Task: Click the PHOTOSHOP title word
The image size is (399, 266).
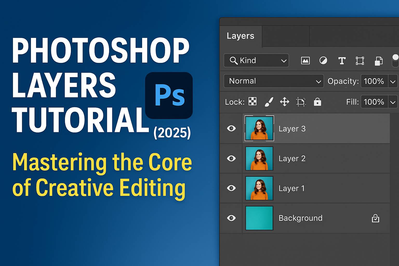Action: 101,50
